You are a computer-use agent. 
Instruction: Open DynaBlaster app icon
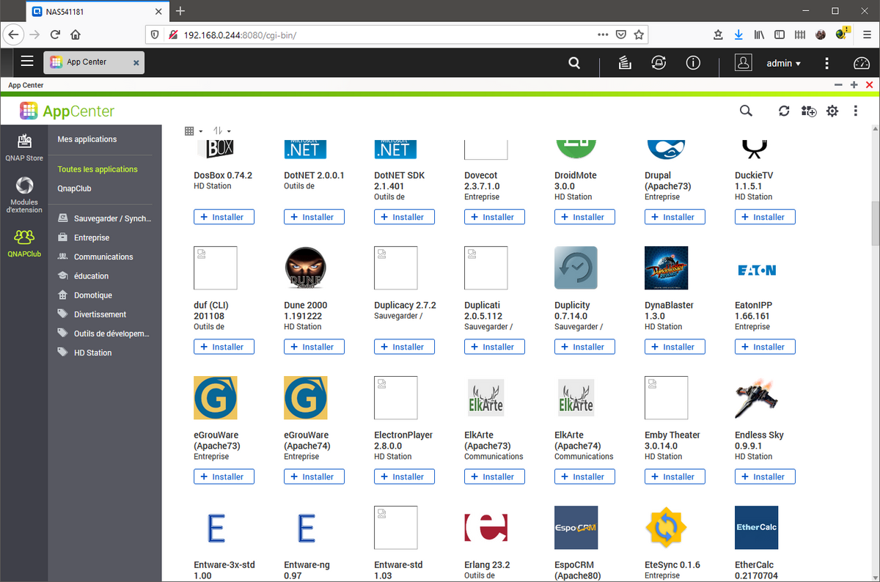[666, 268]
